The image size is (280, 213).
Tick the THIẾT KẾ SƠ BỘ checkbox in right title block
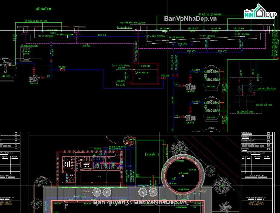[268, 133]
